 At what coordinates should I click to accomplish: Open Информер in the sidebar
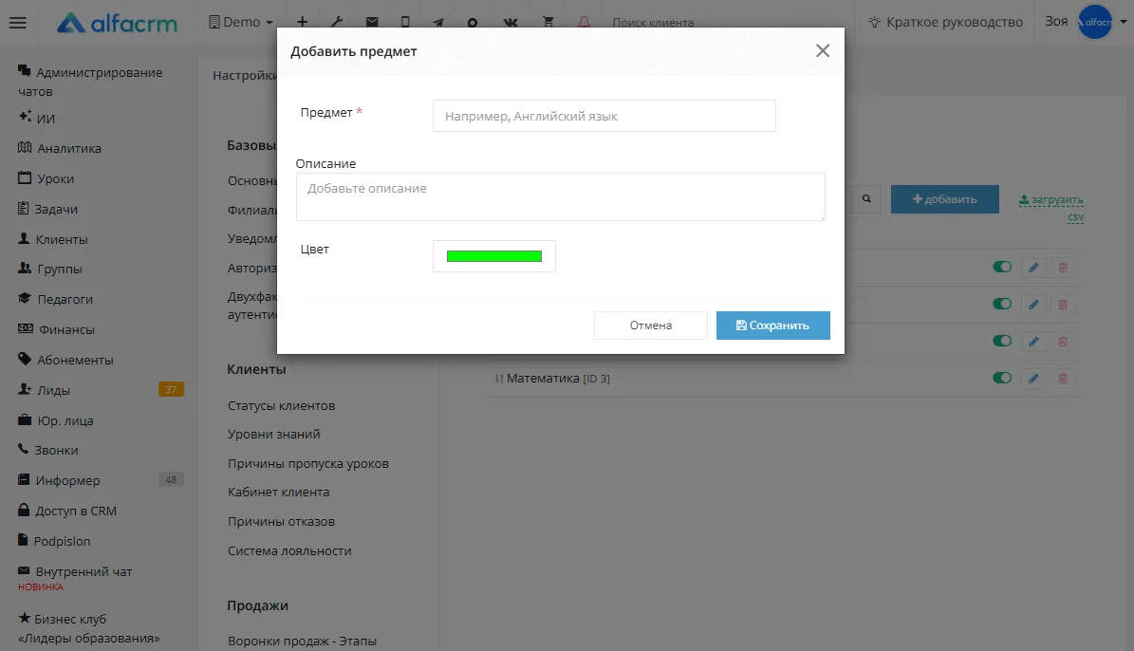tap(59, 480)
